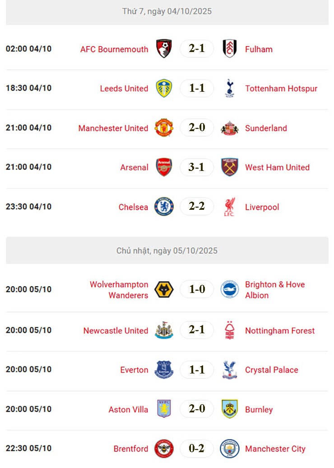Click the Liverpool club crest
The height and width of the screenshot is (468, 334).
pyautogui.click(x=229, y=207)
